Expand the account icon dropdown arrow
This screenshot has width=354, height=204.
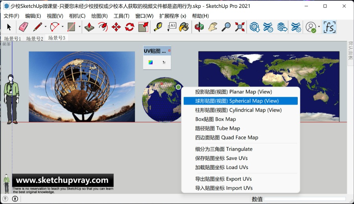point(319,27)
